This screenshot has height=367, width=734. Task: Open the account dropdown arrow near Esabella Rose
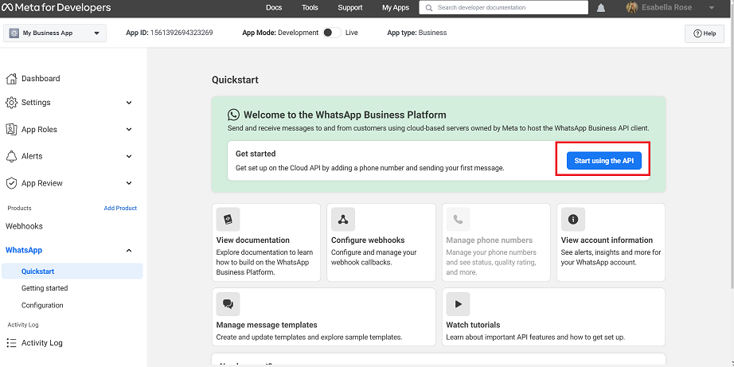click(x=712, y=7)
